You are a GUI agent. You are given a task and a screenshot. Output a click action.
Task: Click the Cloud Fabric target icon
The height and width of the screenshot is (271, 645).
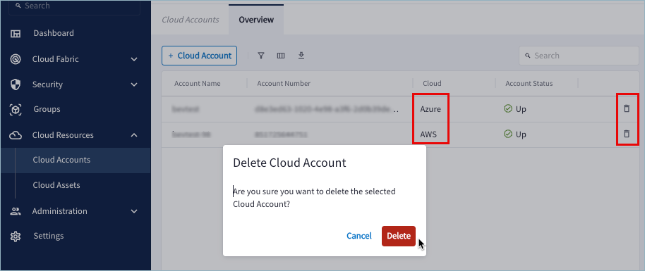point(16,59)
